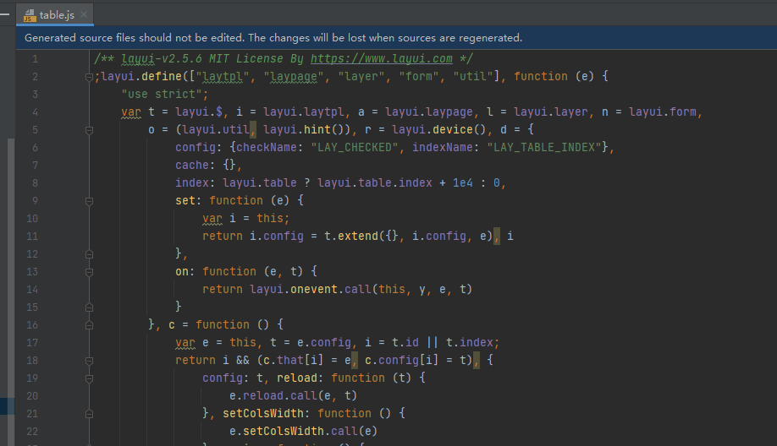Click the fold end marker on line 12

pos(89,254)
